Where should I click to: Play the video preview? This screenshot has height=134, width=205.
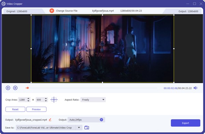pos(8,88)
